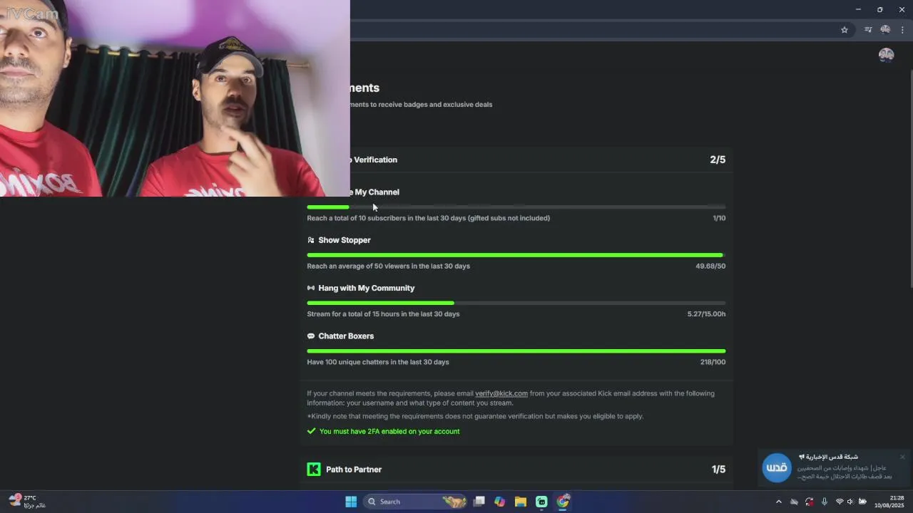The height and width of the screenshot is (513, 913).
Task: Click the Chatter Boxers chat bubble icon
Action: point(311,336)
